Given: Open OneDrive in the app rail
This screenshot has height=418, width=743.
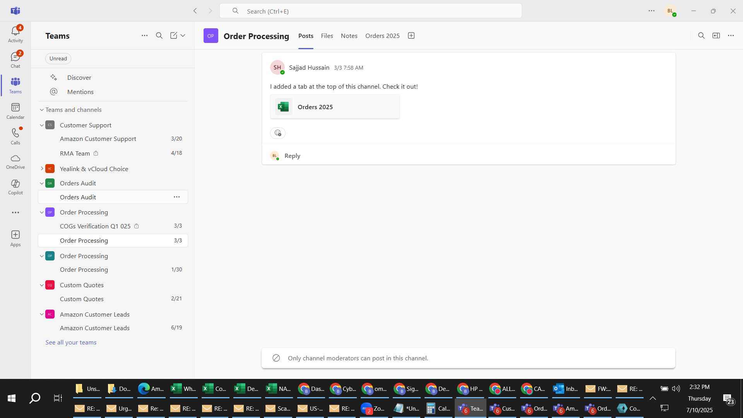Looking at the screenshot, I should [x=15, y=162].
